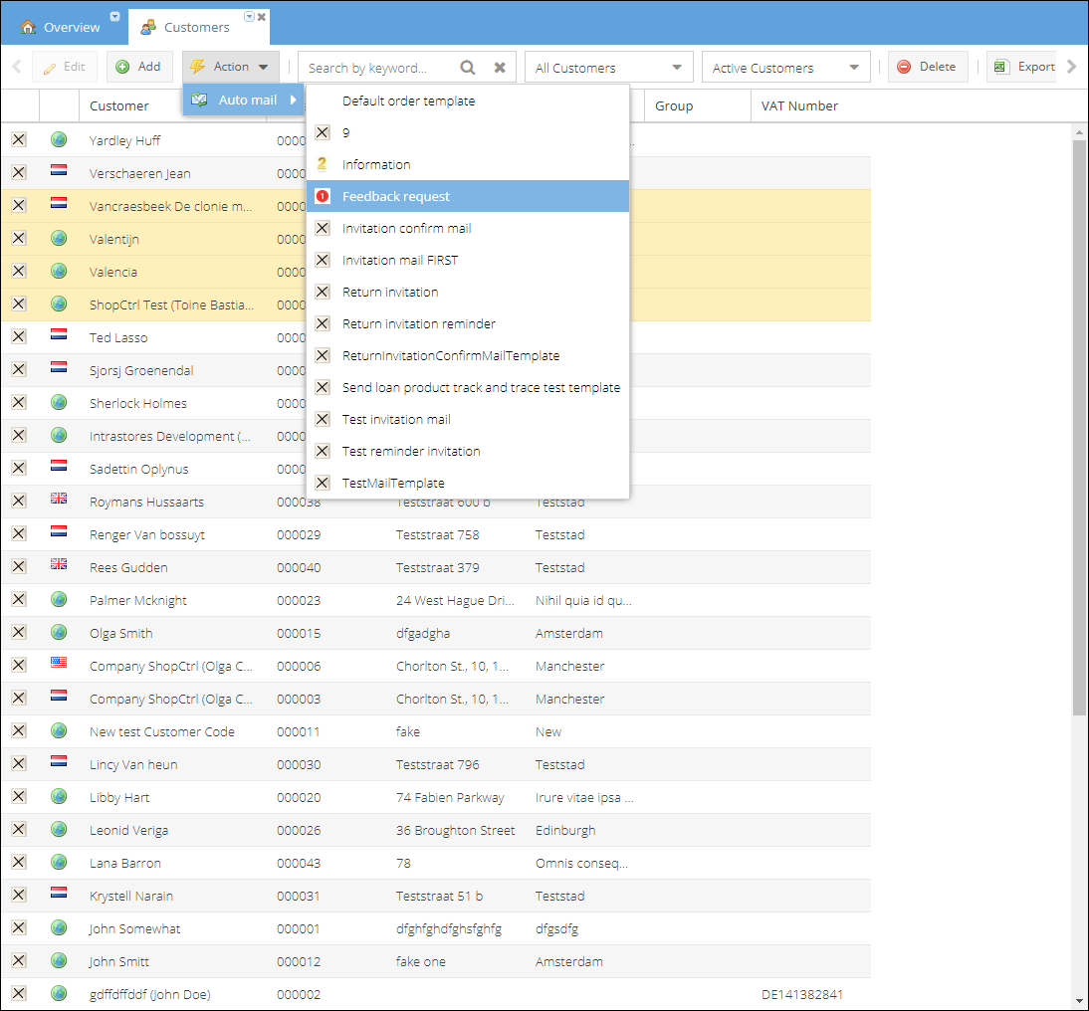Click the flag icon for Krystell Narain

[x=59, y=893]
